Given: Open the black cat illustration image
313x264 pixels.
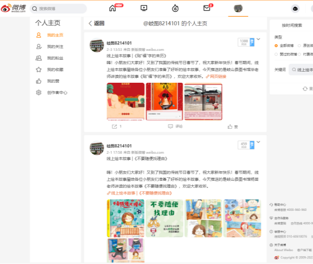Looking at the screenshot, I should point(126,251).
